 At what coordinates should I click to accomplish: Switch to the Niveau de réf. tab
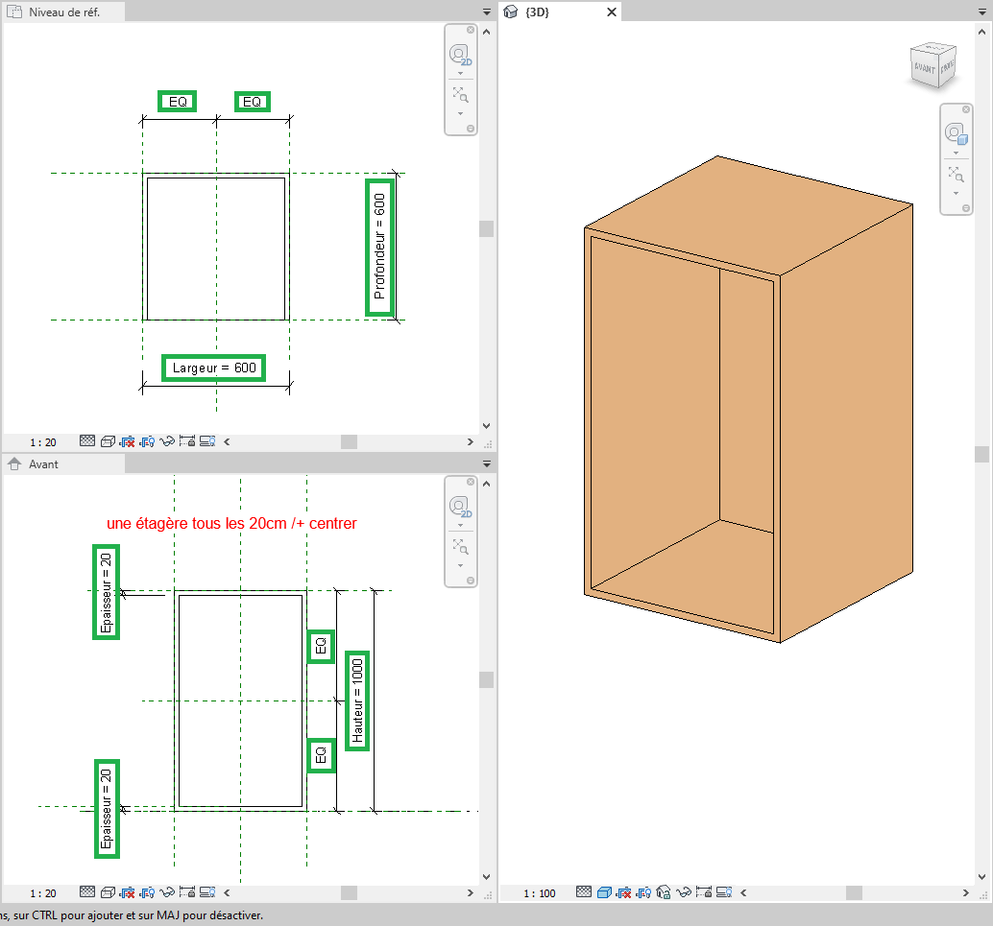(63, 12)
